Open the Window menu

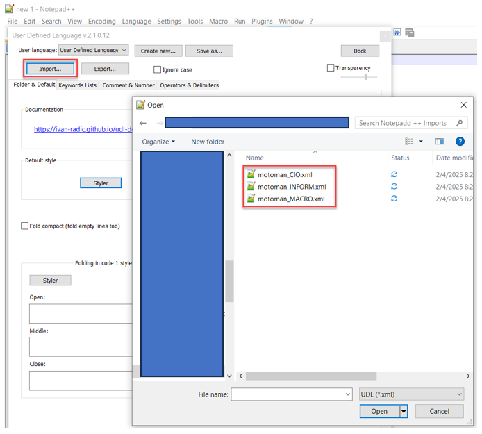291,22
